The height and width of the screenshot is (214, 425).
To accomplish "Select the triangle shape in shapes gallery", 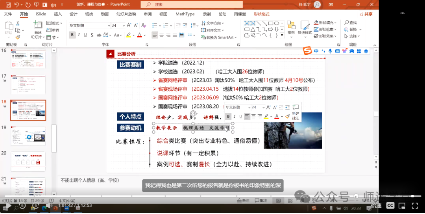I will [253, 29].
